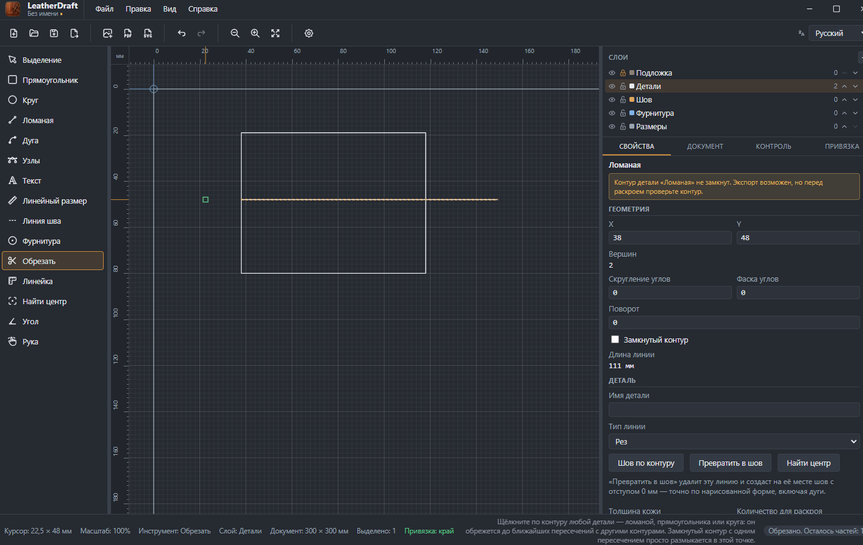Select the Круг tool
This screenshot has height=545, width=863.
click(53, 100)
